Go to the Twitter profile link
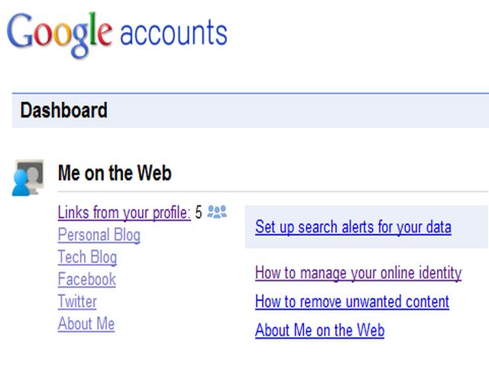The height and width of the screenshot is (366, 489). click(x=77, y=301)
